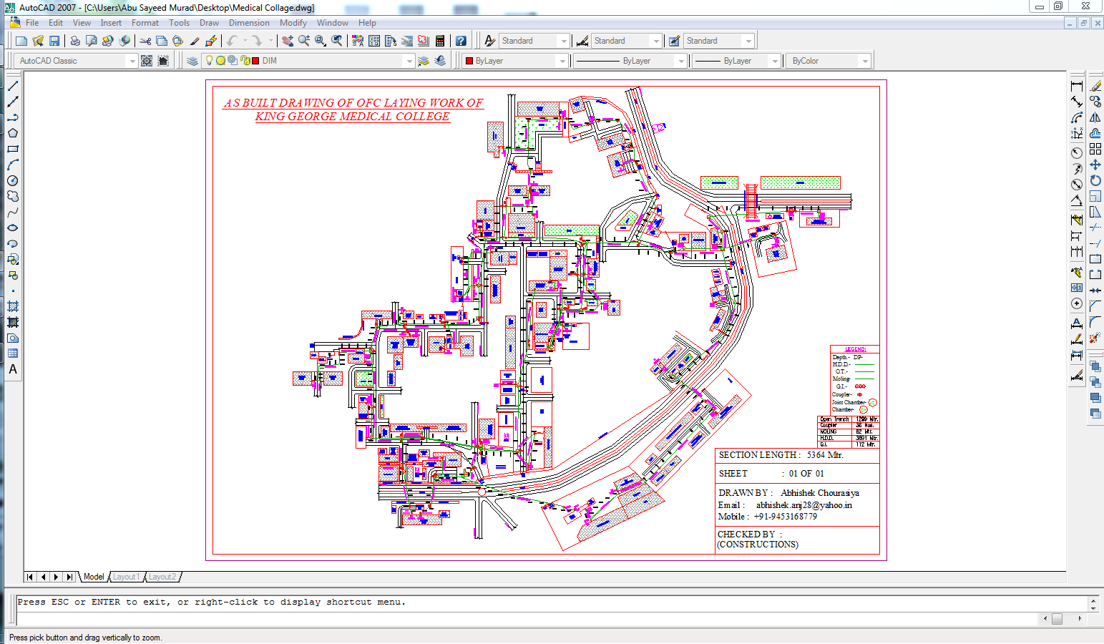The width and height of the screenshot is (1104, 644).
Task: Click the command window horizontal scrollbar
Action: (1063, 618)
